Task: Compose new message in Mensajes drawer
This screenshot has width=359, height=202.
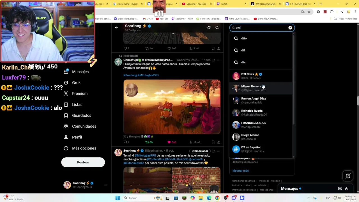Action: (x=340, y=189)
